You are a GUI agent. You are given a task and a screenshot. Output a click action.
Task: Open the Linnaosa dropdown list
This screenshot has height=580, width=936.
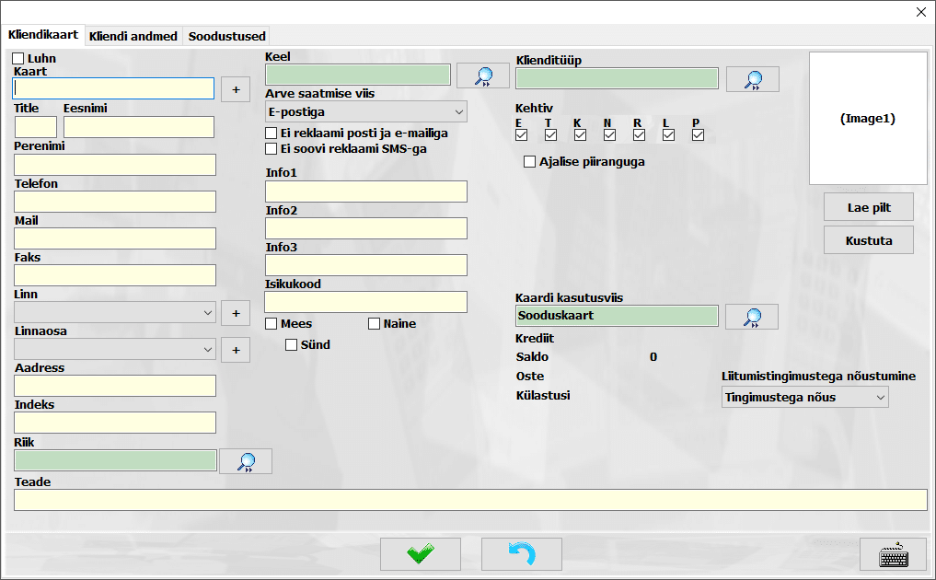[115, 350]
